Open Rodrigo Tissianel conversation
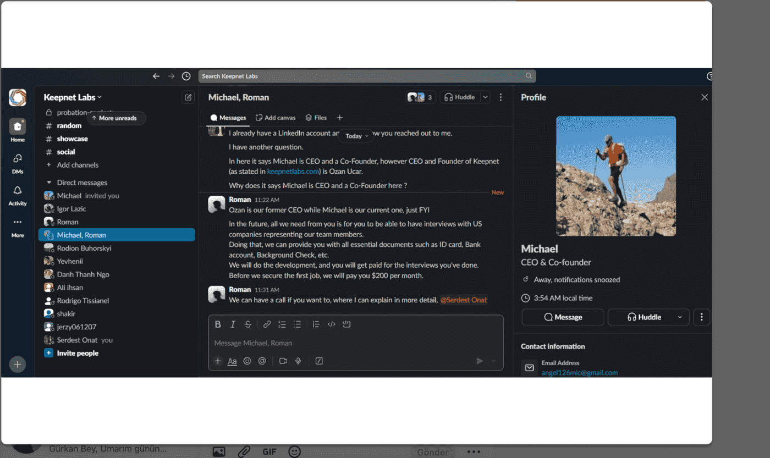This screenshot has height=458, width=770. coord(117,301)
